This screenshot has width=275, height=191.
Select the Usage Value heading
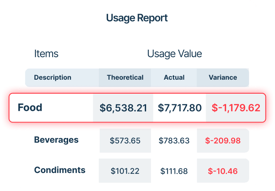pos(174,54)
